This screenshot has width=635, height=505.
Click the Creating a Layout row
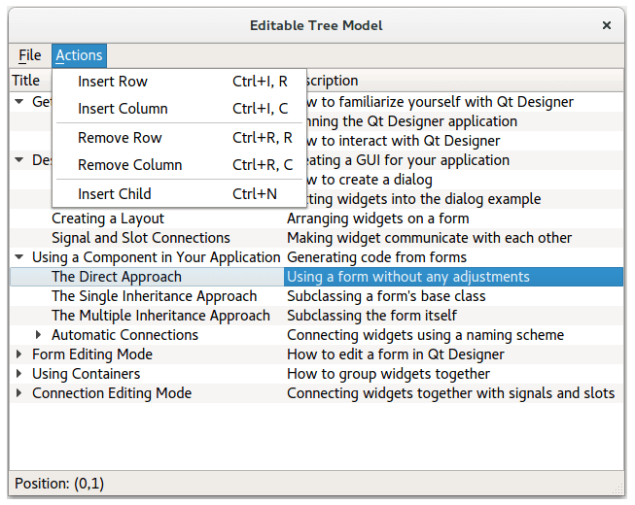(108, 219)
